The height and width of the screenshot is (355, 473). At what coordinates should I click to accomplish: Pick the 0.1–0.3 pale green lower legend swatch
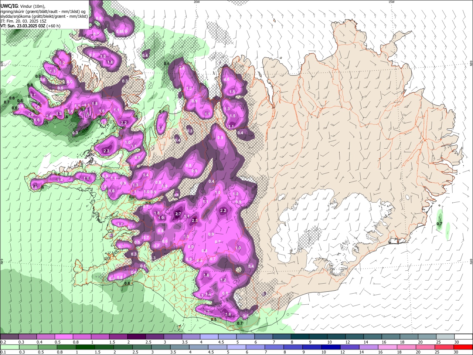point(9,347)
